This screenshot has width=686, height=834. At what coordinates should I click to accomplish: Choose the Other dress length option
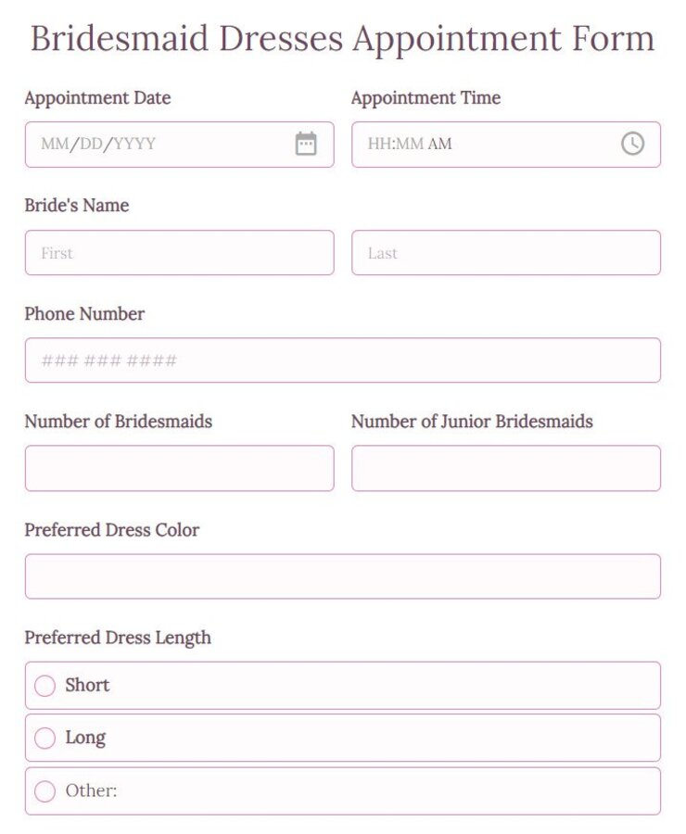[x=44, y=790]
